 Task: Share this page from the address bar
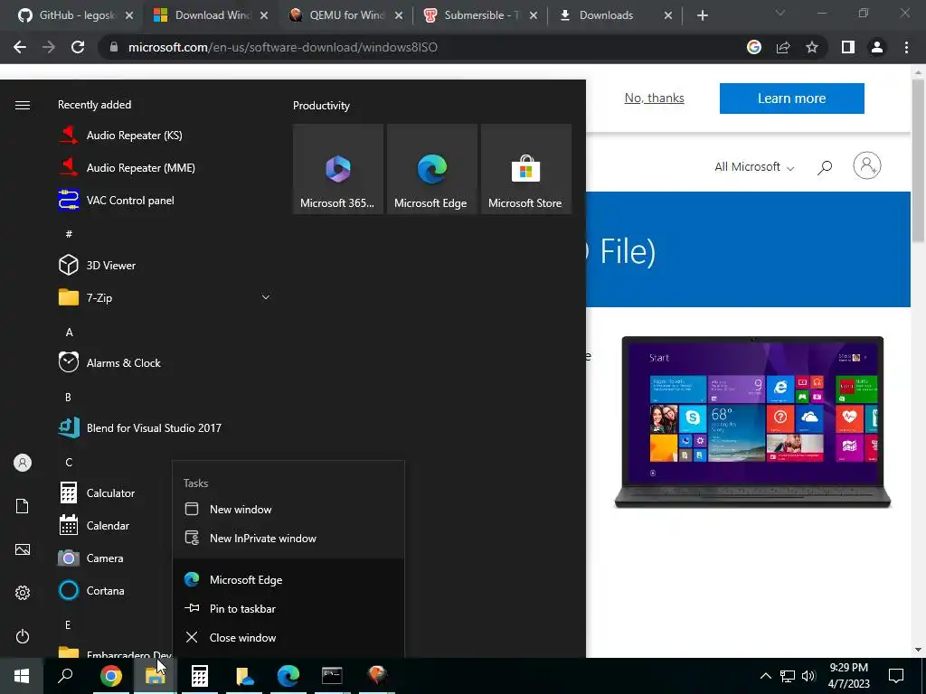click(783, 47)
